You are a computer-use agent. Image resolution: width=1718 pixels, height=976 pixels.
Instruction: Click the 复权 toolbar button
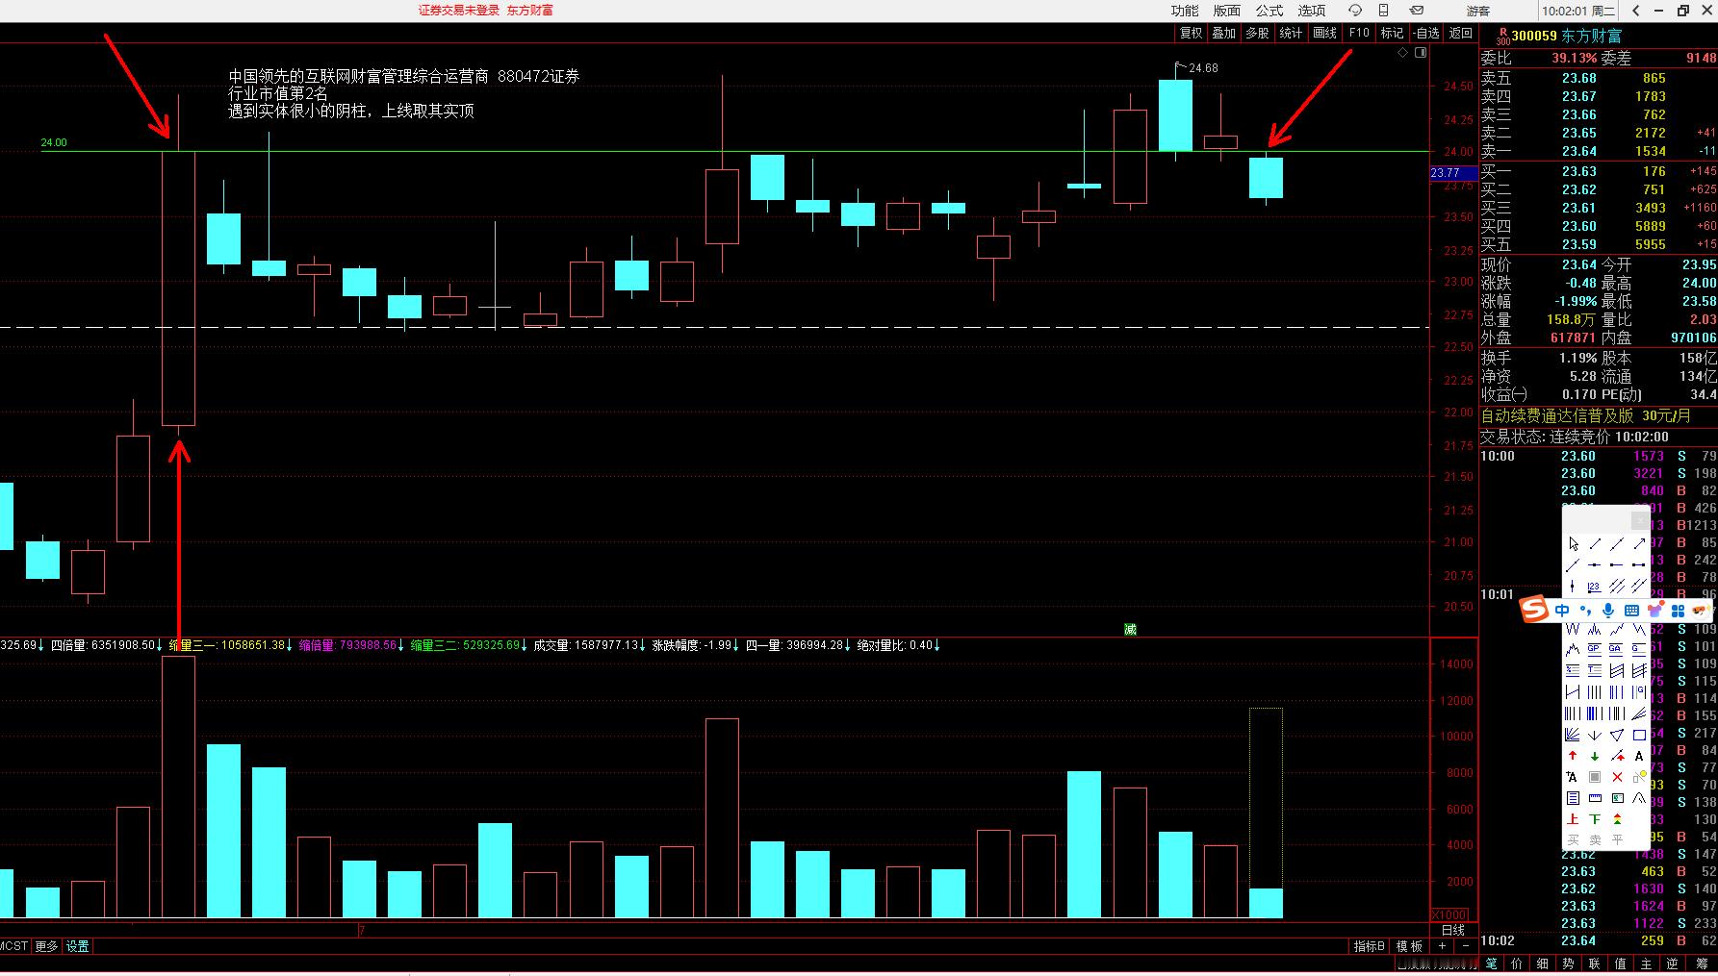click(1192, 33)
